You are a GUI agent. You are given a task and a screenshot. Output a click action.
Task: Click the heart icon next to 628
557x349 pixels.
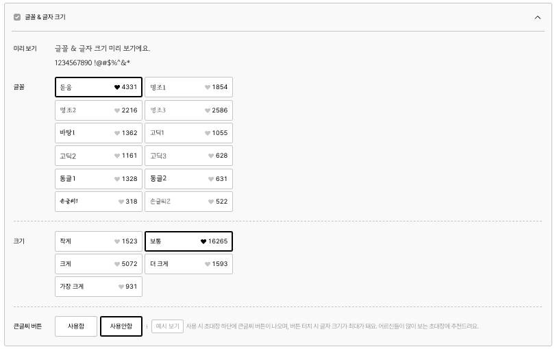click(x=211, y=156)
